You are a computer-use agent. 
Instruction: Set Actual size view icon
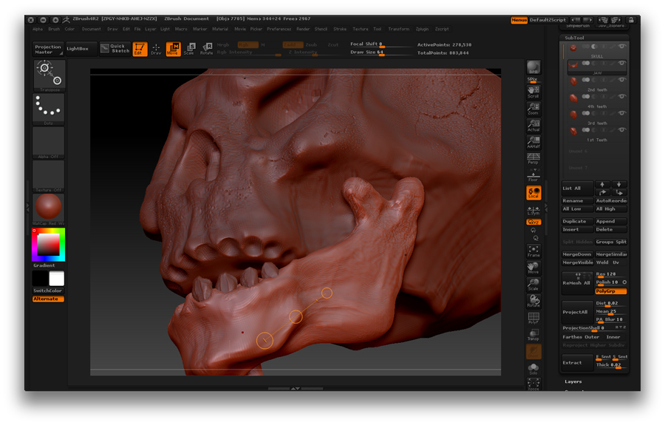pyautogui.click(x=533, y=126)
